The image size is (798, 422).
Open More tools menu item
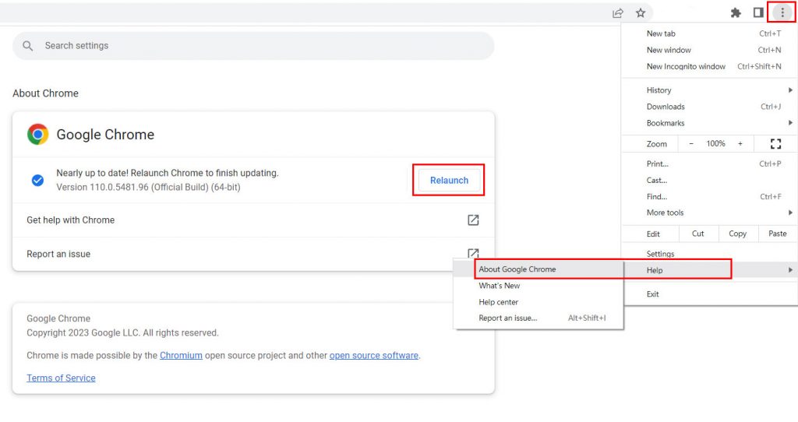click(x=709, y=213)
